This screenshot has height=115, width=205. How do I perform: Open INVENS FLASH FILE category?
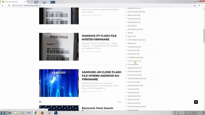134,103
